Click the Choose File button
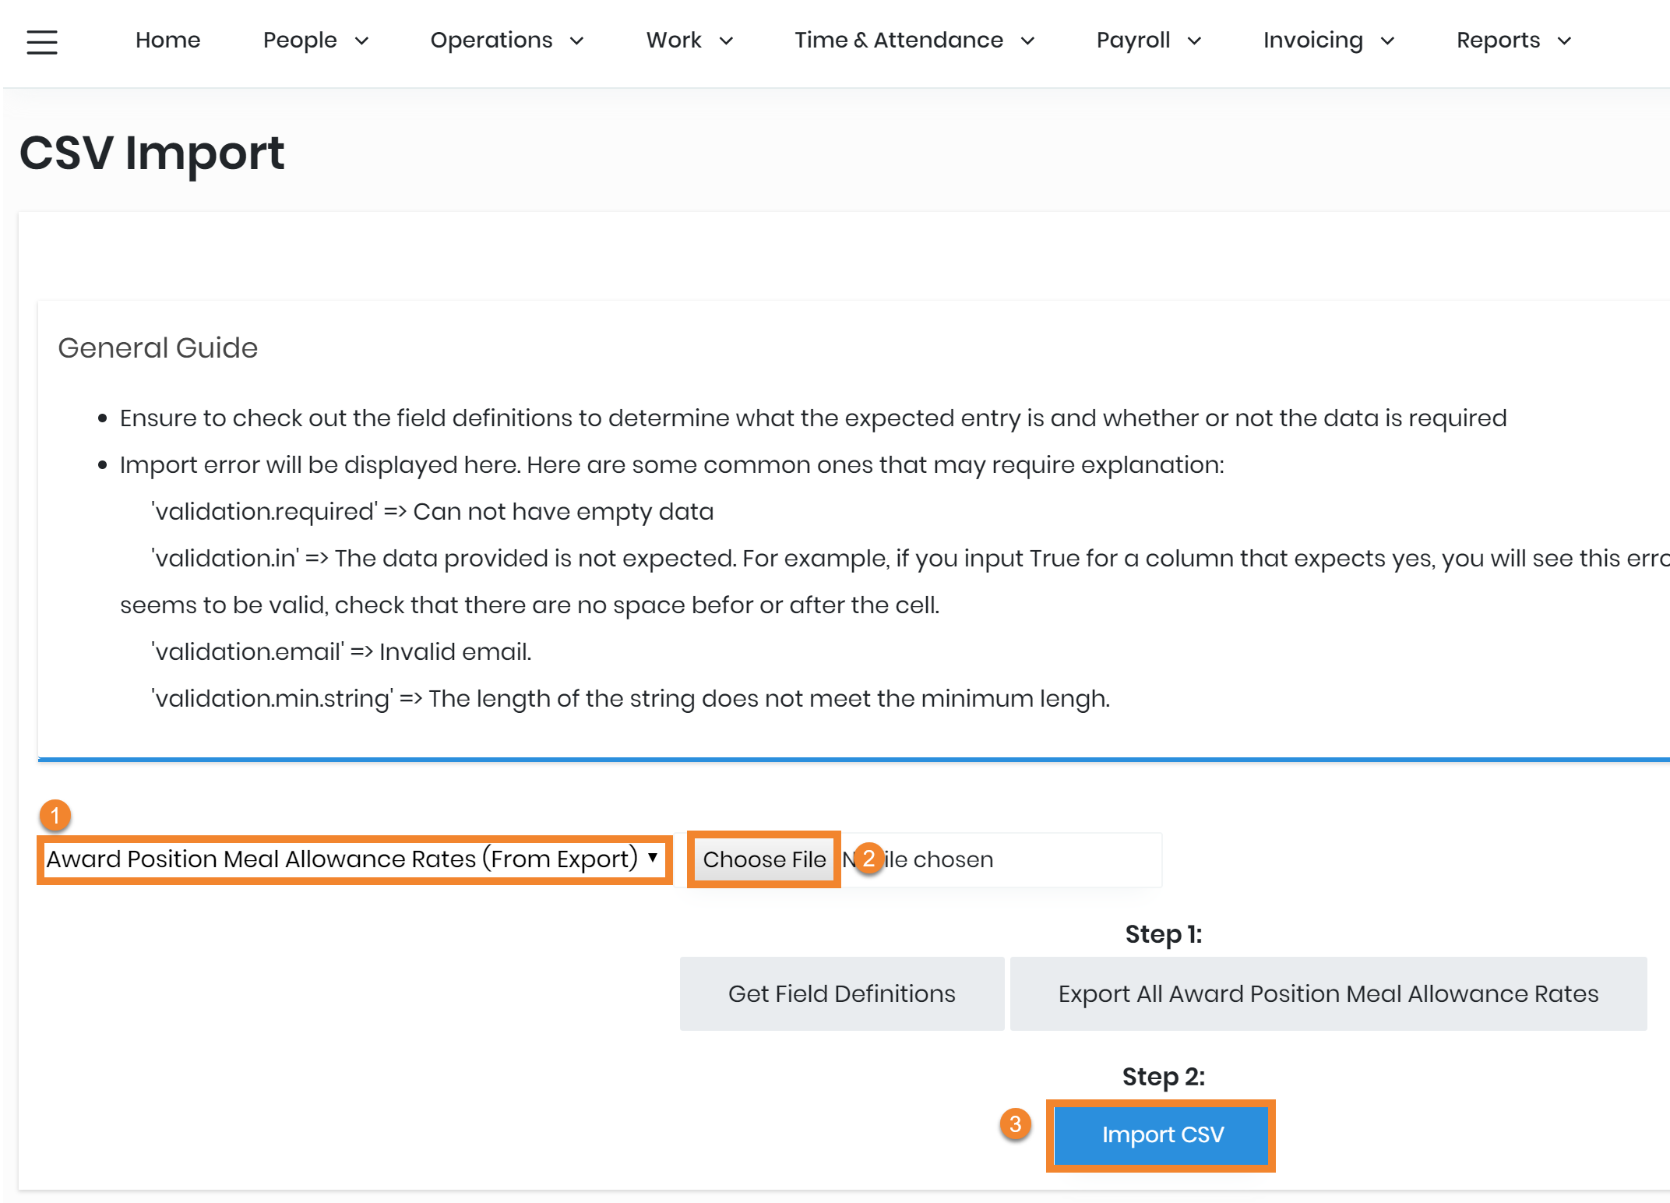Image resolution: width=1670 pixels, height=1203 pixels. 764,859
